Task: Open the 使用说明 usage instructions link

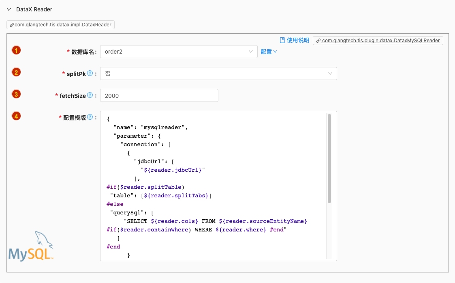Action: coord(298,40)
